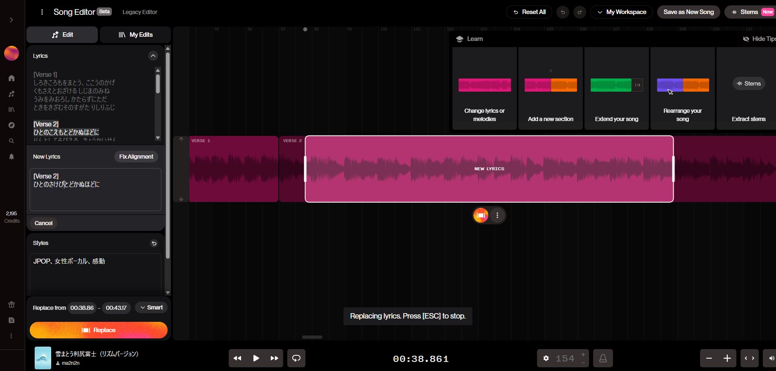Image resolution: width=776 pixels, height=371 pixels.
Task: Open the Home icon in sidebar
Action: pos(12,78)
